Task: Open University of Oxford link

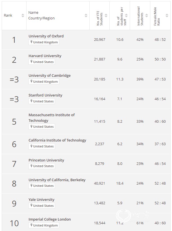Action: (46, 36)
